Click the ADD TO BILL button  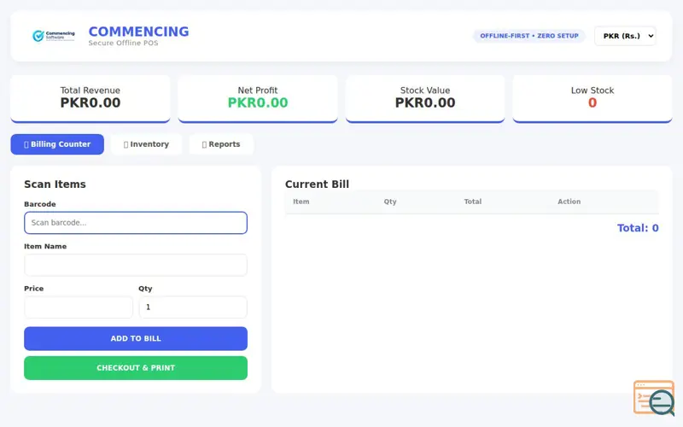click(x=136, y=338)
